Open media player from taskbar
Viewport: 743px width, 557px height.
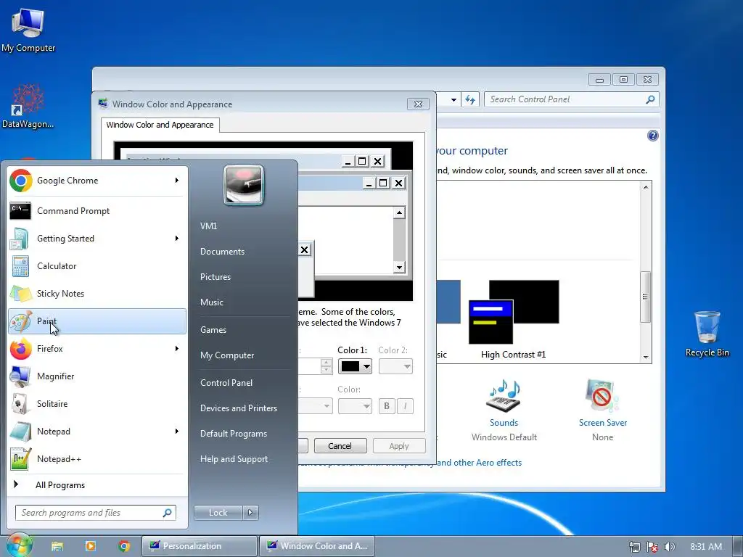(x=91, y=546)
